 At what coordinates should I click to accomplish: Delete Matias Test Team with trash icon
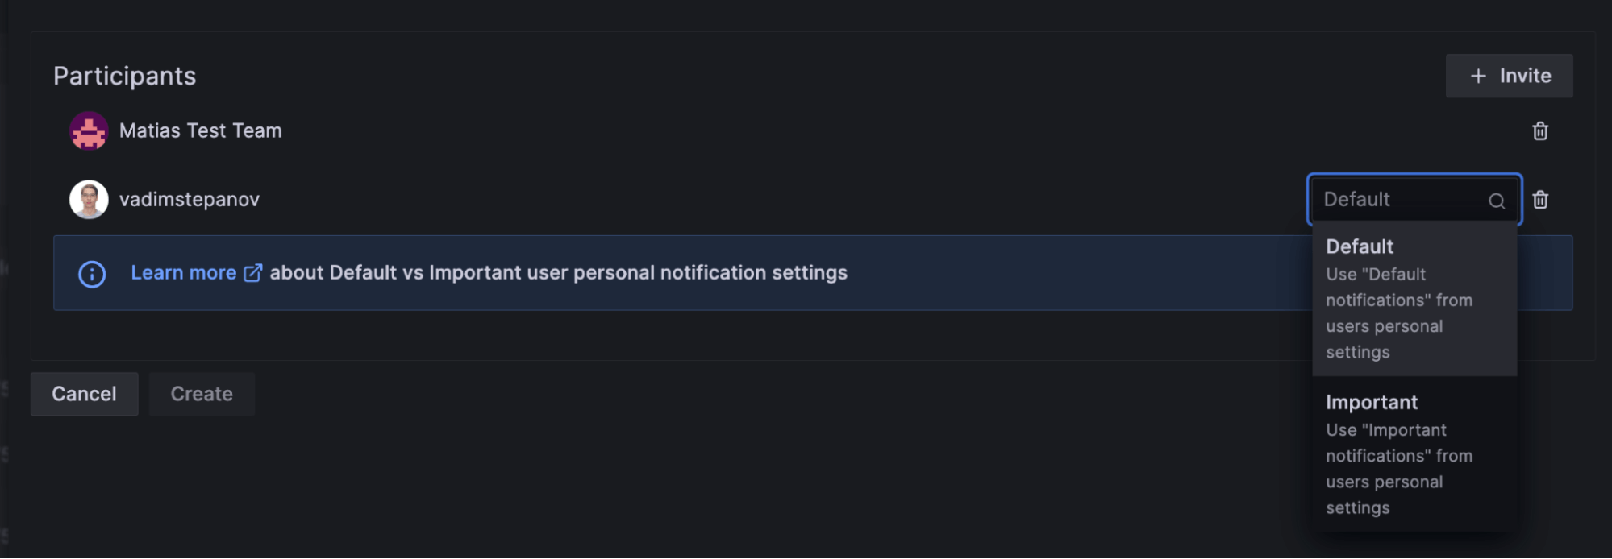pyautogui.click(x=1539, y=131)
